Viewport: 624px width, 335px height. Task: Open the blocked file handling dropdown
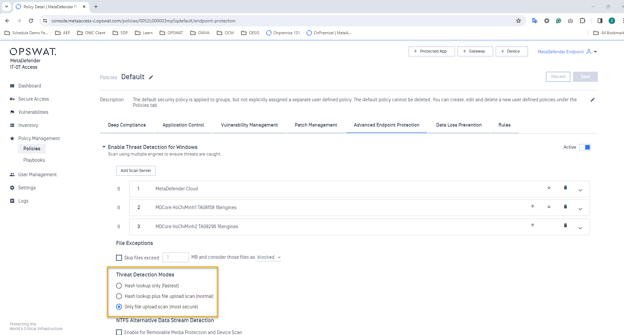pyautogui.click(x=269, y=257)
